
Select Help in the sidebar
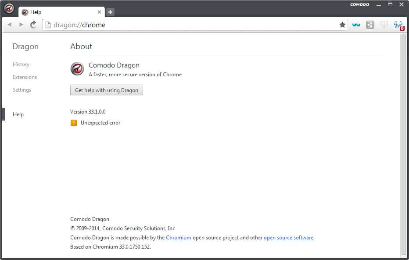point(18,114)
